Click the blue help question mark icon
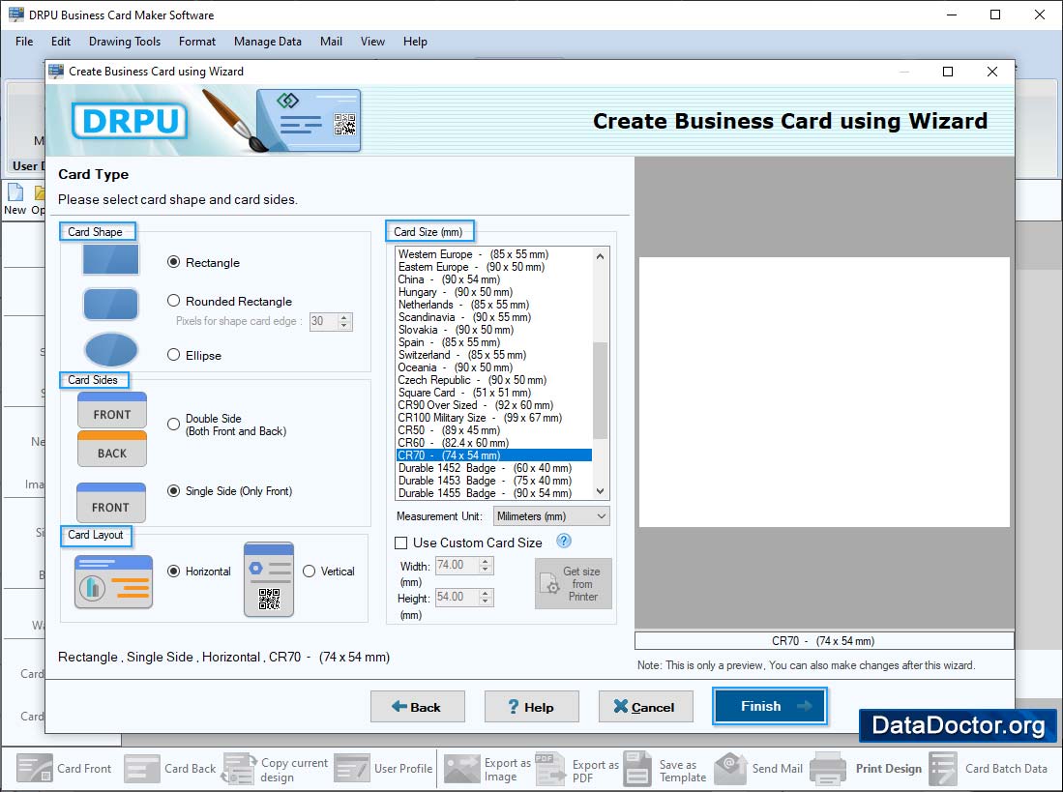The width and height of the screenshot is (1063, 792). point(563,542)
